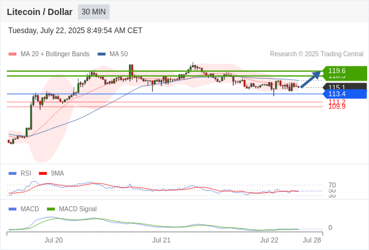Image resolution: width=369 pixels, height=250 pixels.
Task: Select the black 115.1 current price tag
Action: click(x=345, y=86)
